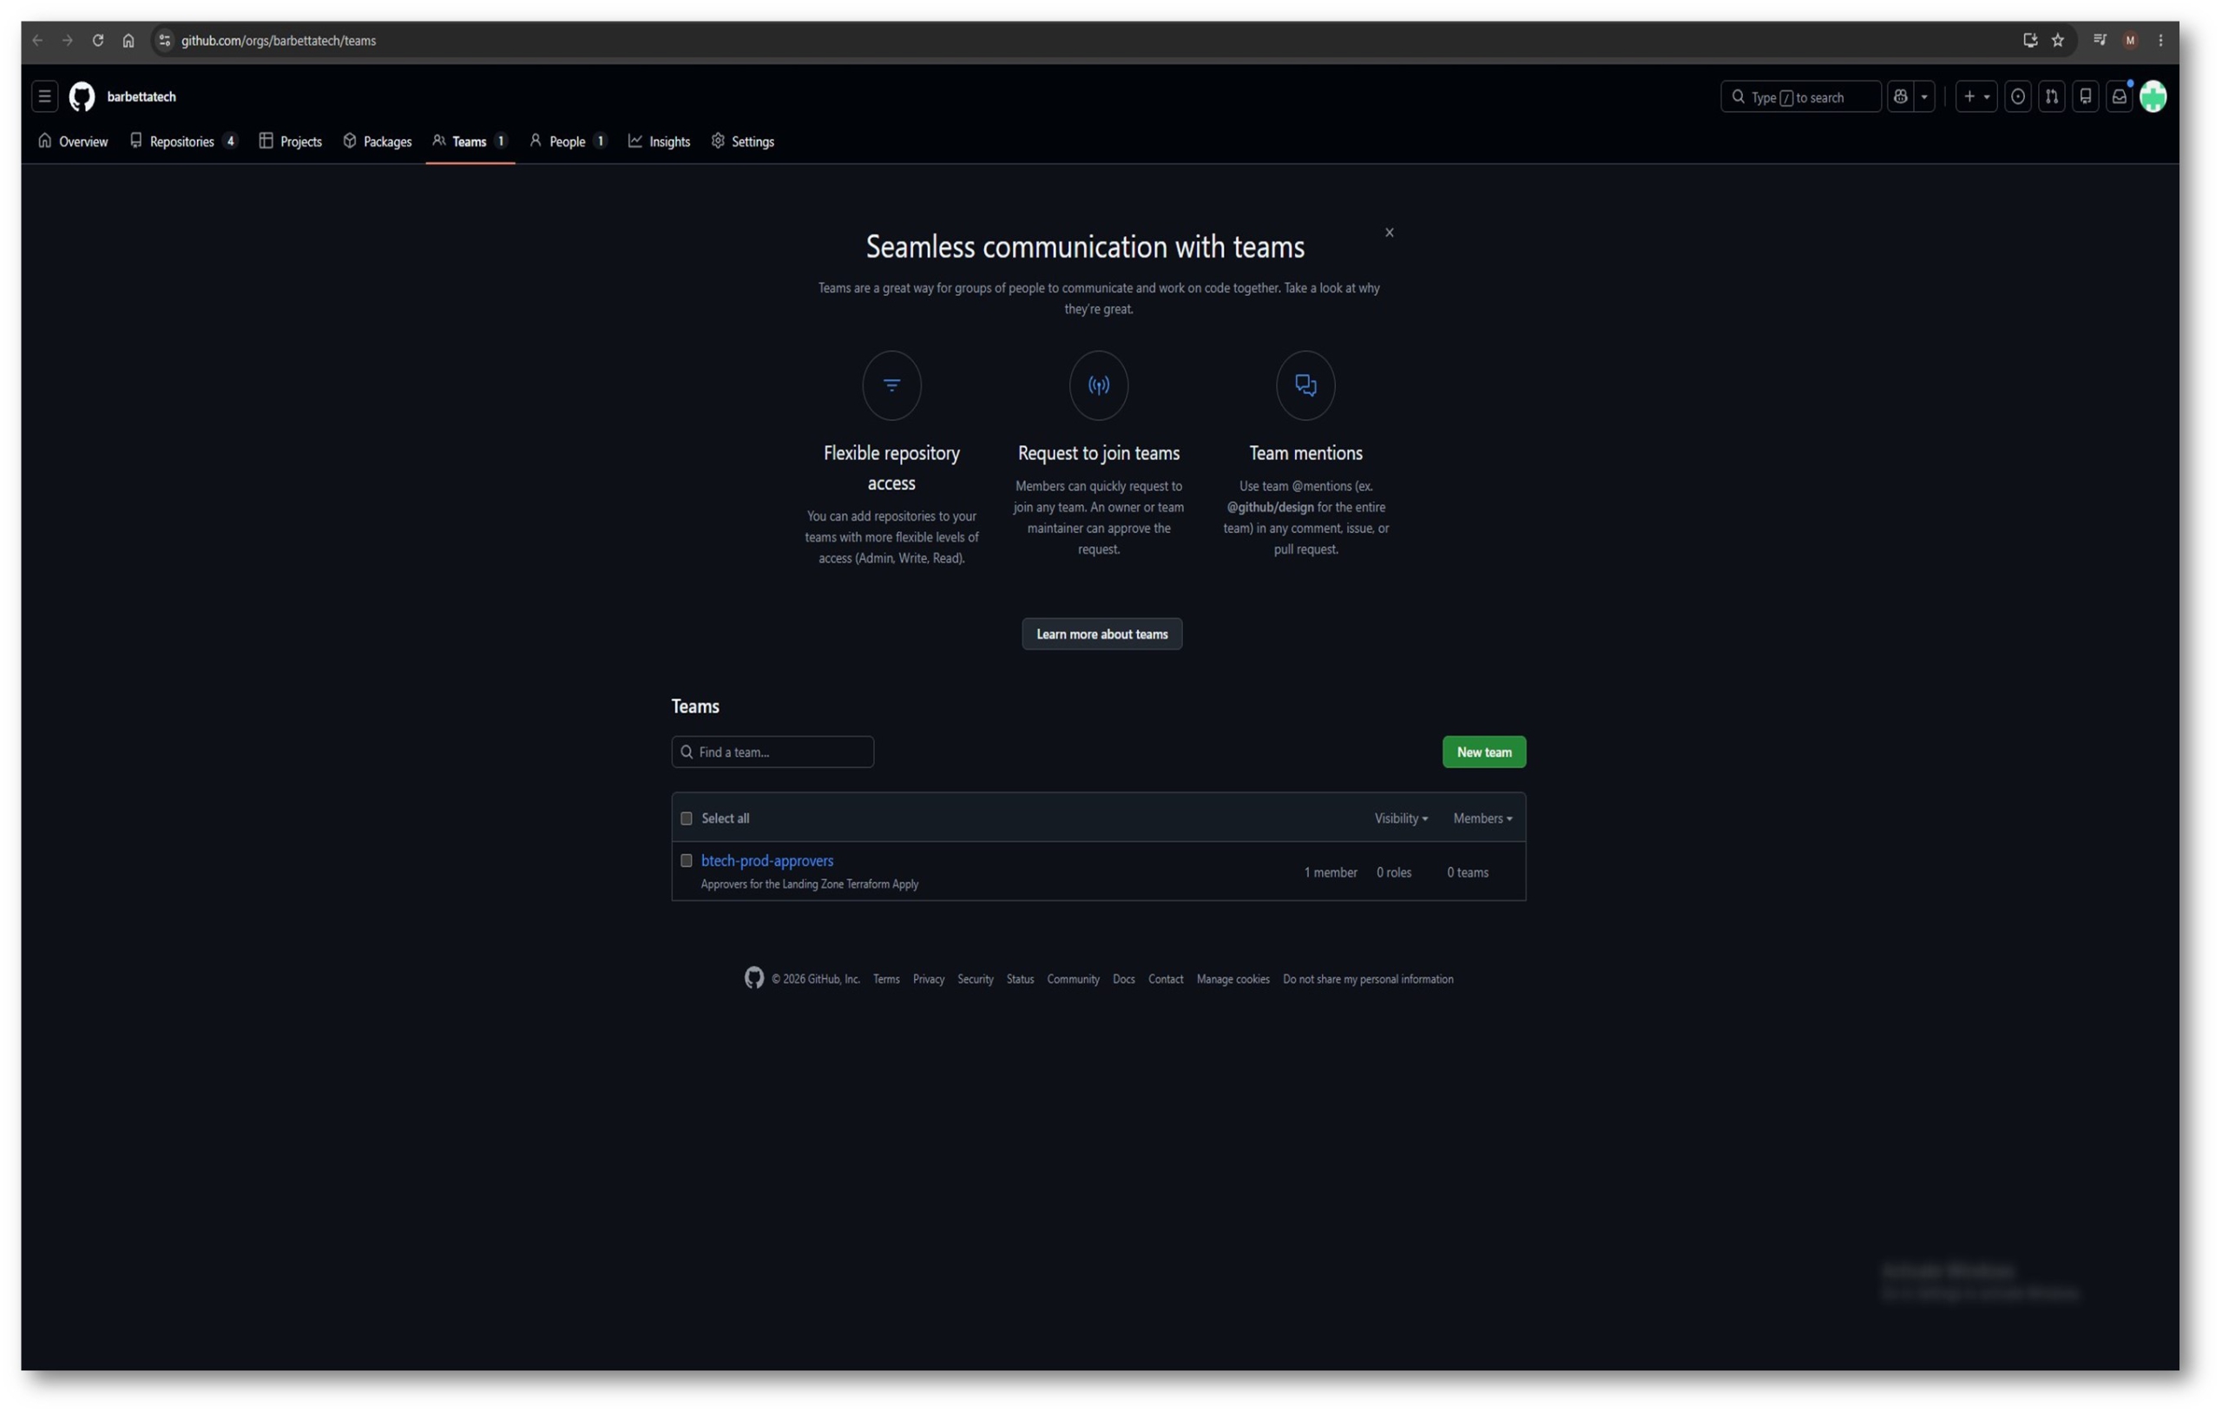Open the notifications inbox icon
Viewport: 2222px width, 1413px height.
click(x=2120, y=96)
